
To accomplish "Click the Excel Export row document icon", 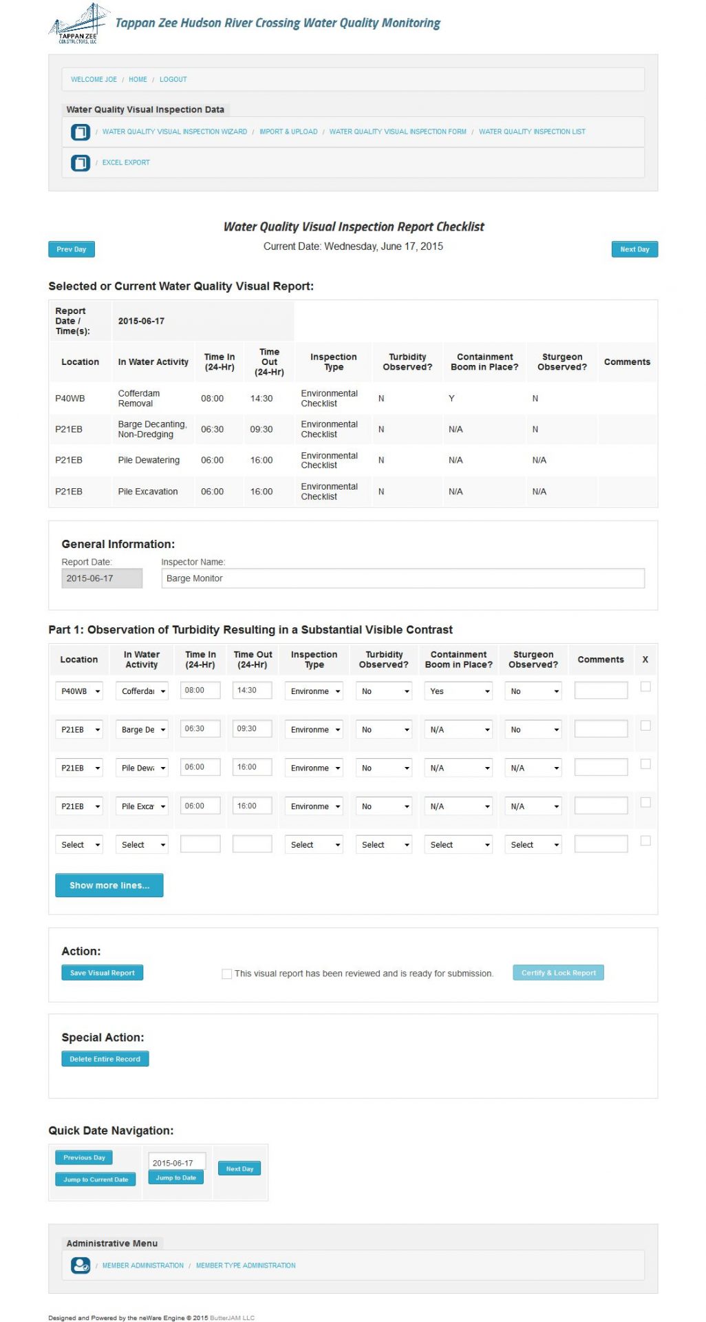I will [81, 162].
